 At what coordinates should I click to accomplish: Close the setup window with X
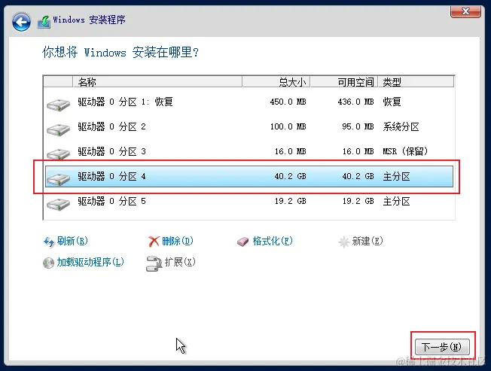(x=465, y=11)
